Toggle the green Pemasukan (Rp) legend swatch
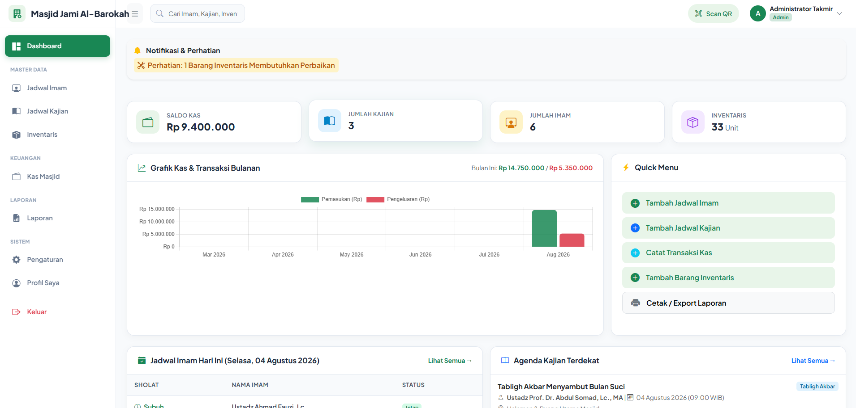This screenshot has height=408, width=856. pos(310,199)
